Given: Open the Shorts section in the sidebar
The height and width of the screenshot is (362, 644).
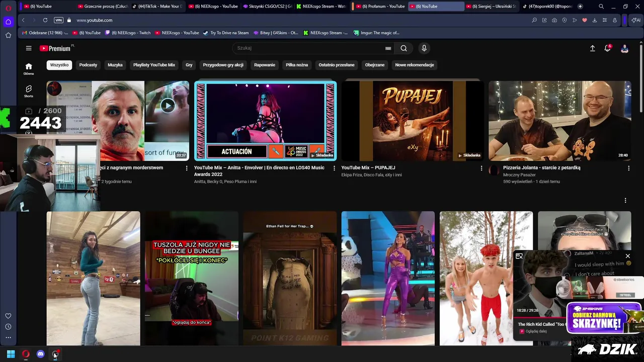Looking at the screenshot, I should [29, 91].
